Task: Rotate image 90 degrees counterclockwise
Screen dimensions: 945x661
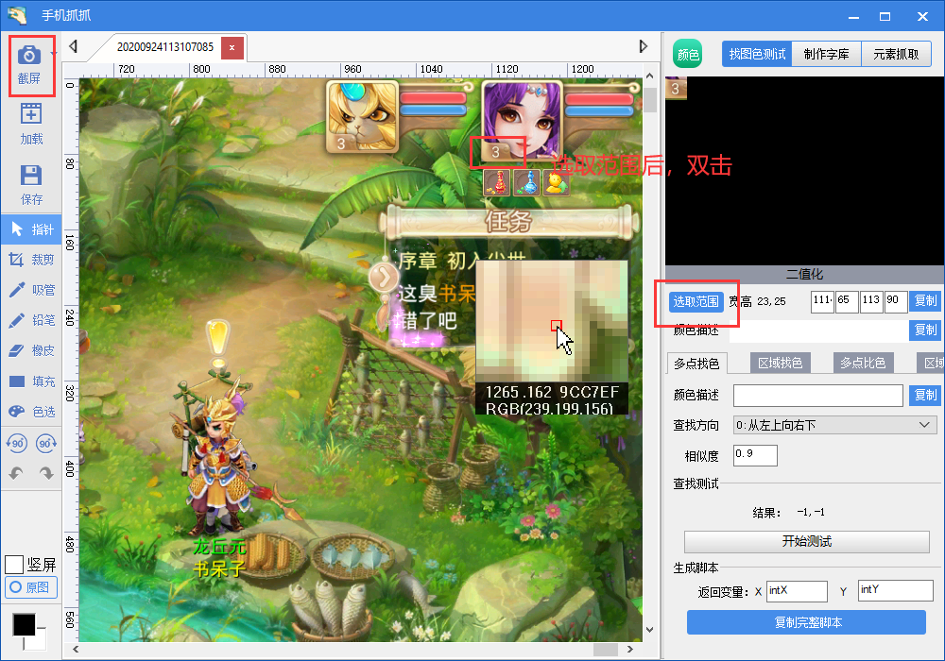Action: pyautogui.click(x=16, y=444)
